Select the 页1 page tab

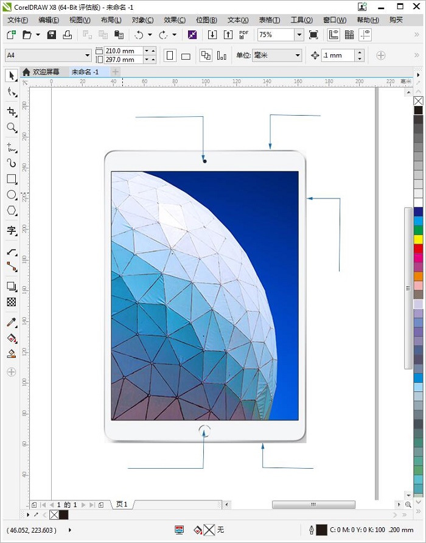122,504
